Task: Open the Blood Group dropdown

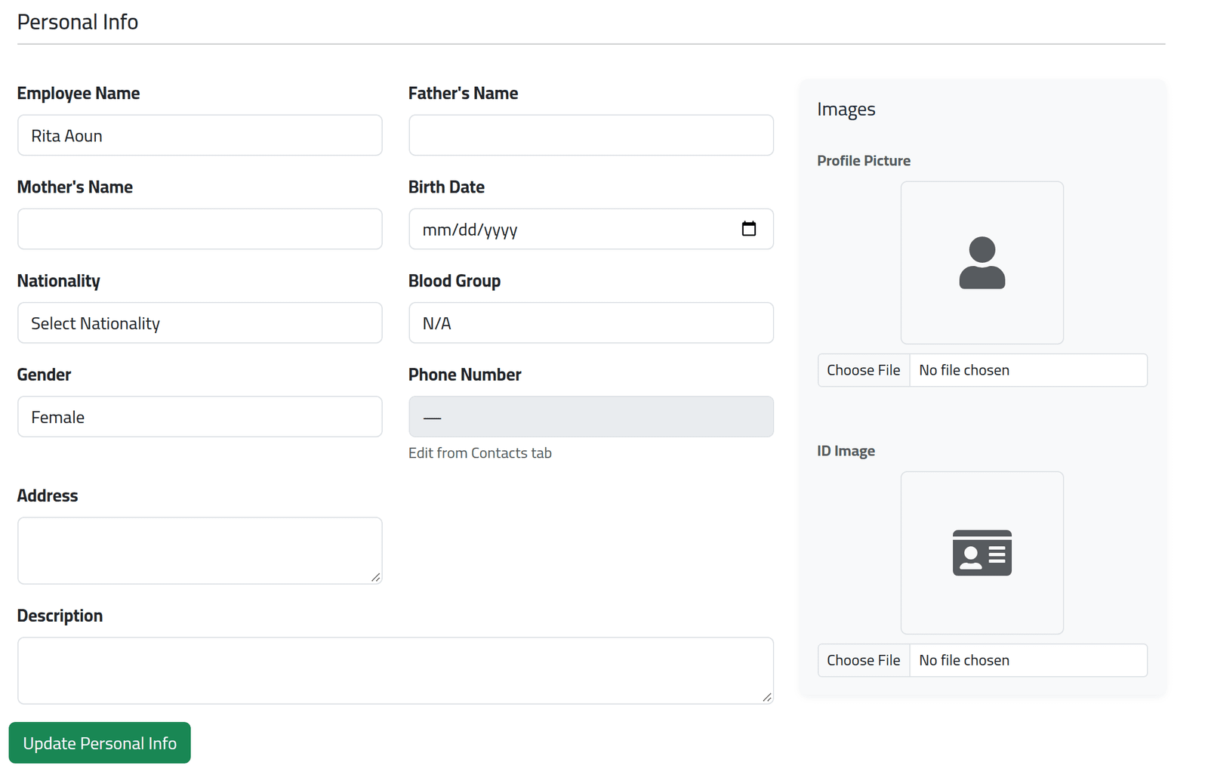Action: [x=591, y=323]
